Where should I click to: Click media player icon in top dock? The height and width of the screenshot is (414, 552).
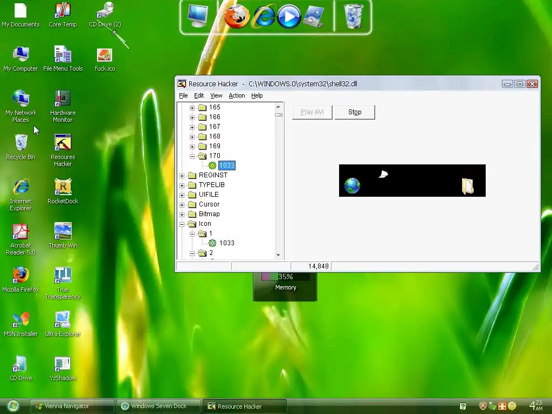pos(289,17)
